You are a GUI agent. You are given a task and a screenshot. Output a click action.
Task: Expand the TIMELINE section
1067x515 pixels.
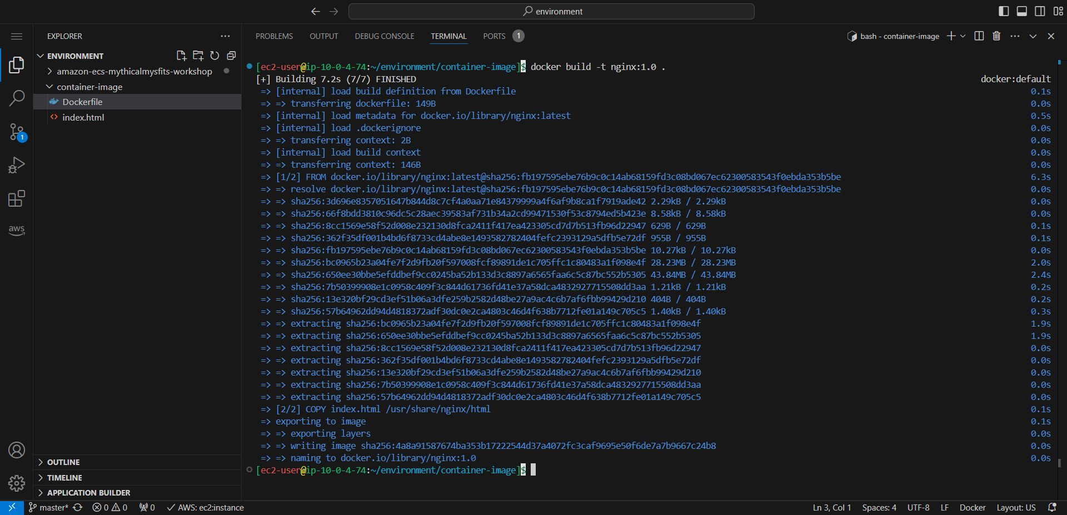tap(137, 478)
